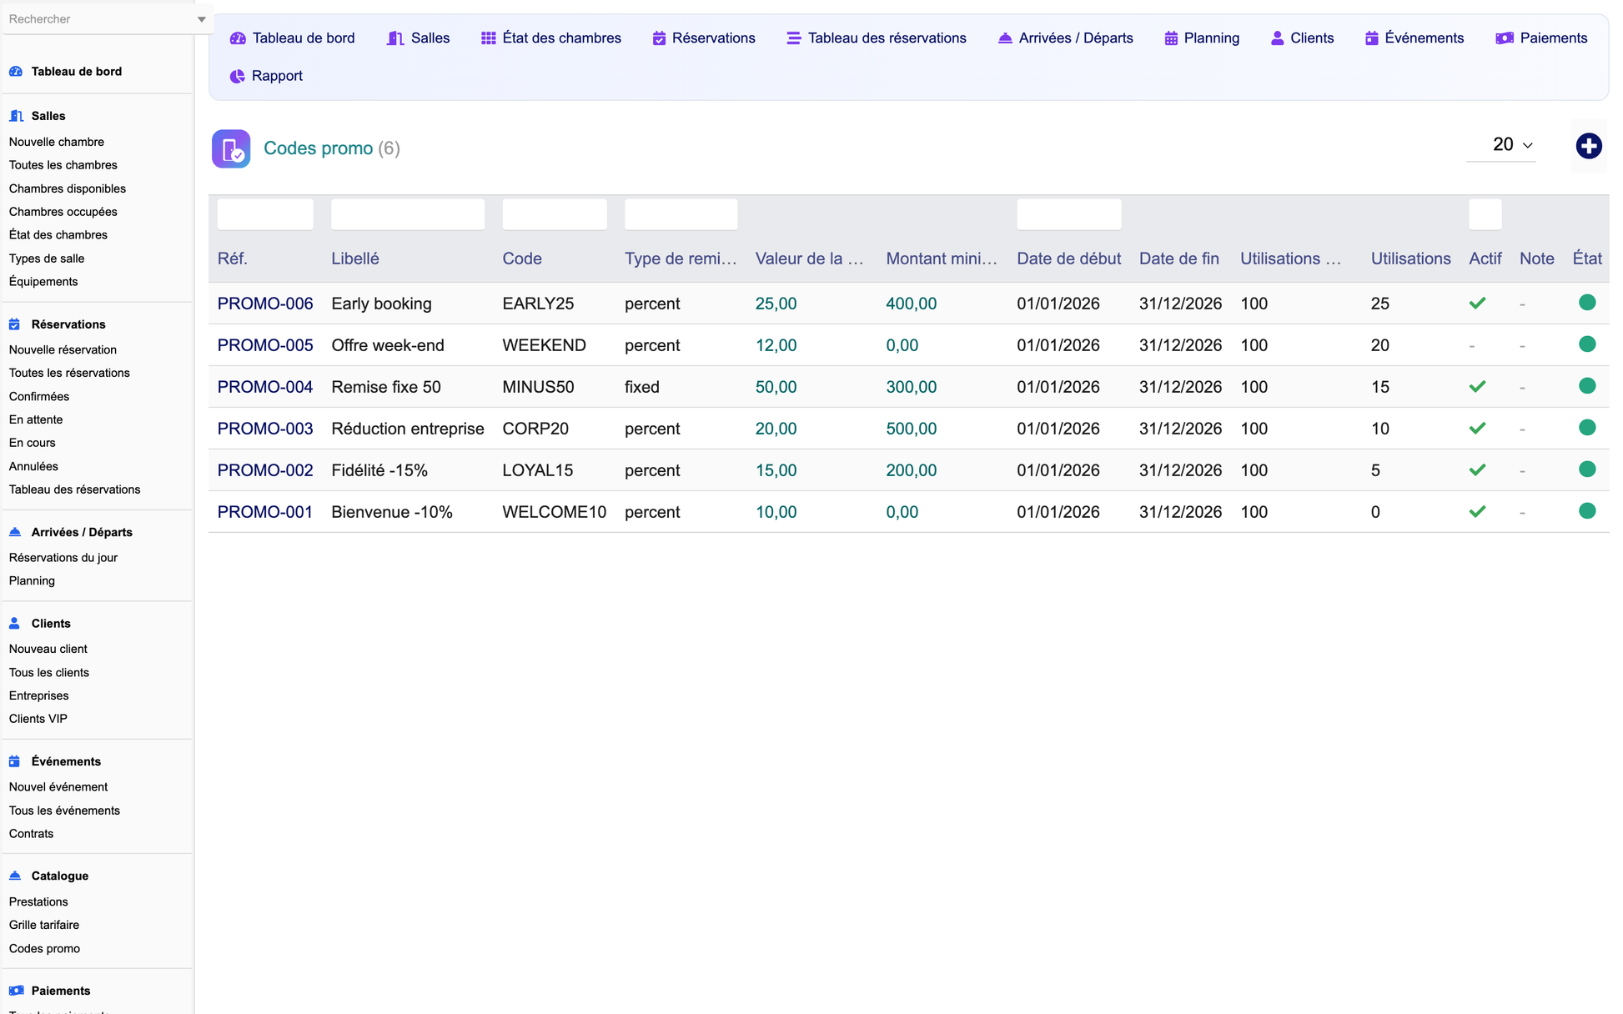The width and height of the screenshot is (1623, 1014).
Task: Click sidebar Catalogue bell icon
Action: click(15, 876)
